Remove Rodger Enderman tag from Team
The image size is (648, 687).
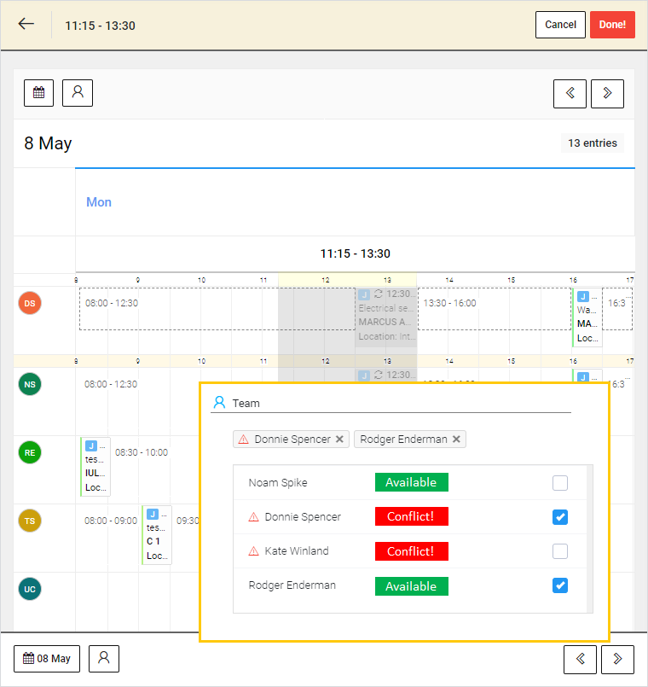click(x=456, y=440)
